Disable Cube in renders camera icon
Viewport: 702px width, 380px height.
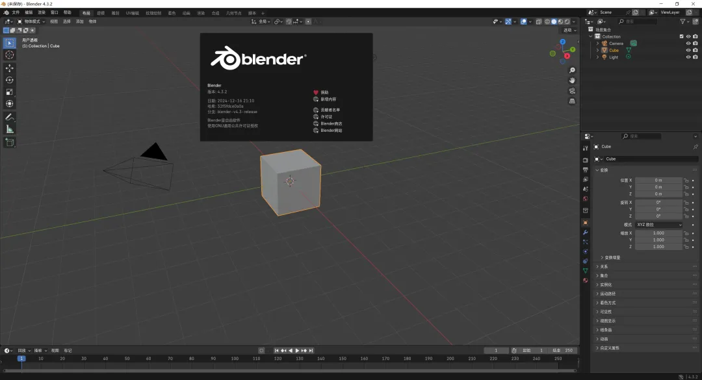pos(695,50)
